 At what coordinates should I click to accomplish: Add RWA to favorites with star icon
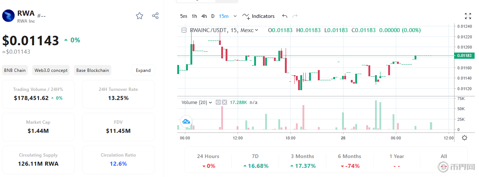pos(140,16)
